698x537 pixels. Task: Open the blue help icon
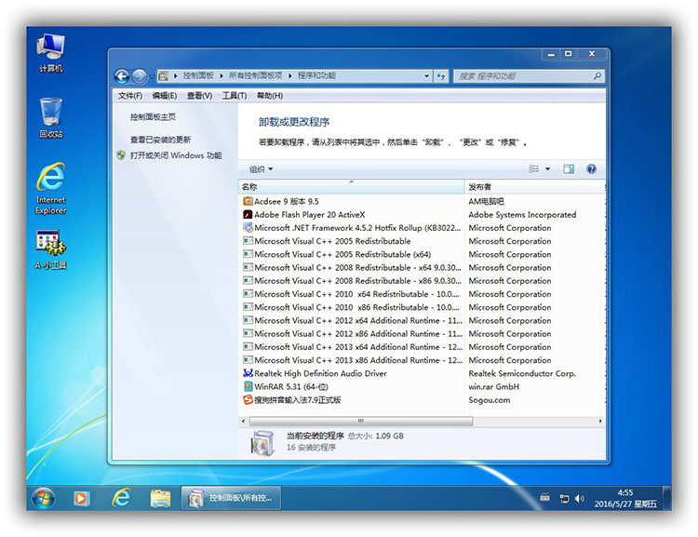pyautogui.click(x=591, y=168)
